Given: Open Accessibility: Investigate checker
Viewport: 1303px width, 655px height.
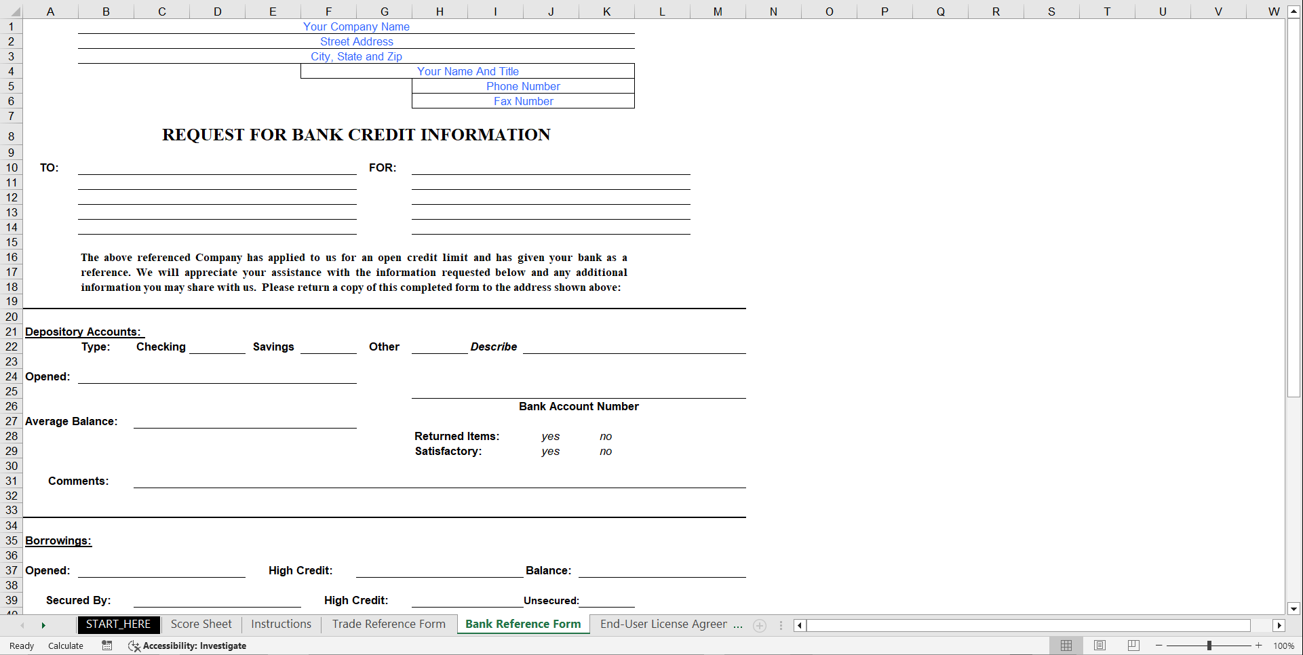Looking at the screenshot, I should [187, 646].
